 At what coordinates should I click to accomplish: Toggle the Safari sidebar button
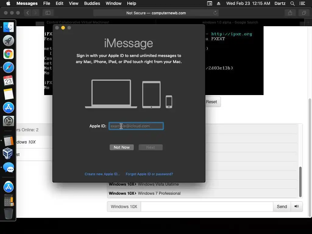[48, 13]
